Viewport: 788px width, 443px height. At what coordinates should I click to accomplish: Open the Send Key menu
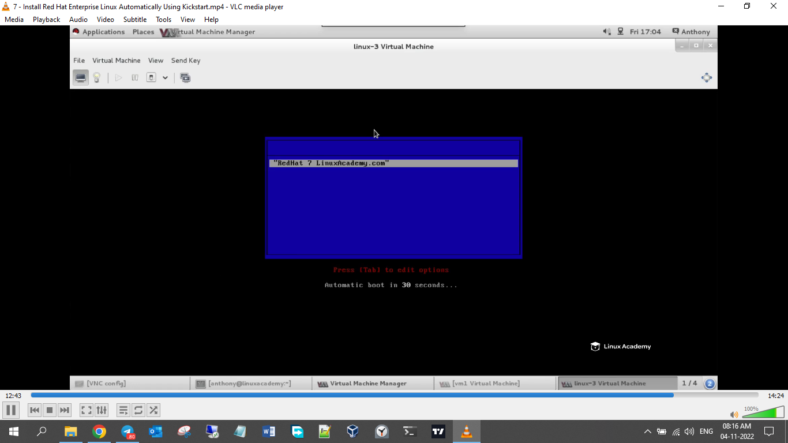coord(186,61)
